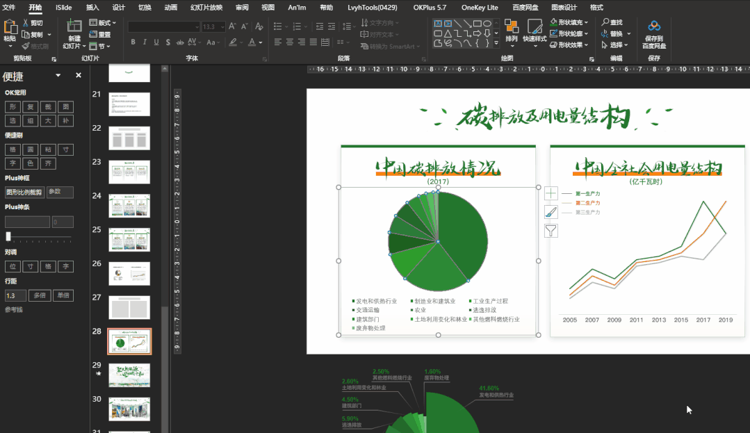Click the Cut (剪切) scissors icon
Screen dimensions: 750x433
click(26, 23)
